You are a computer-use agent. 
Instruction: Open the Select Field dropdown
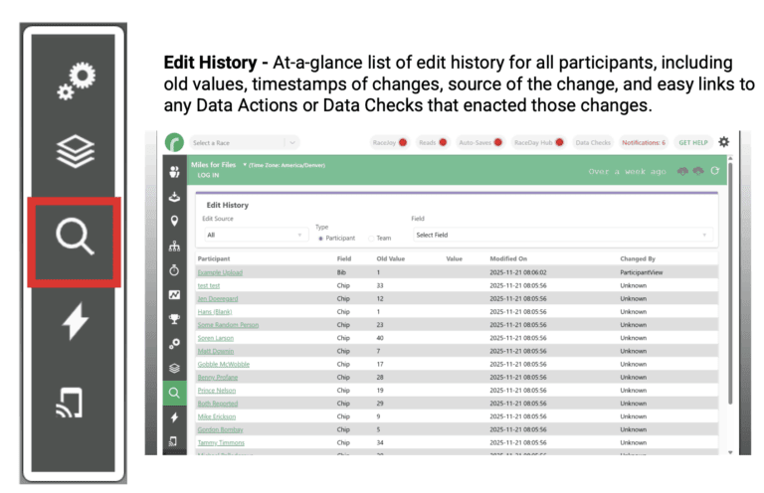561,235
